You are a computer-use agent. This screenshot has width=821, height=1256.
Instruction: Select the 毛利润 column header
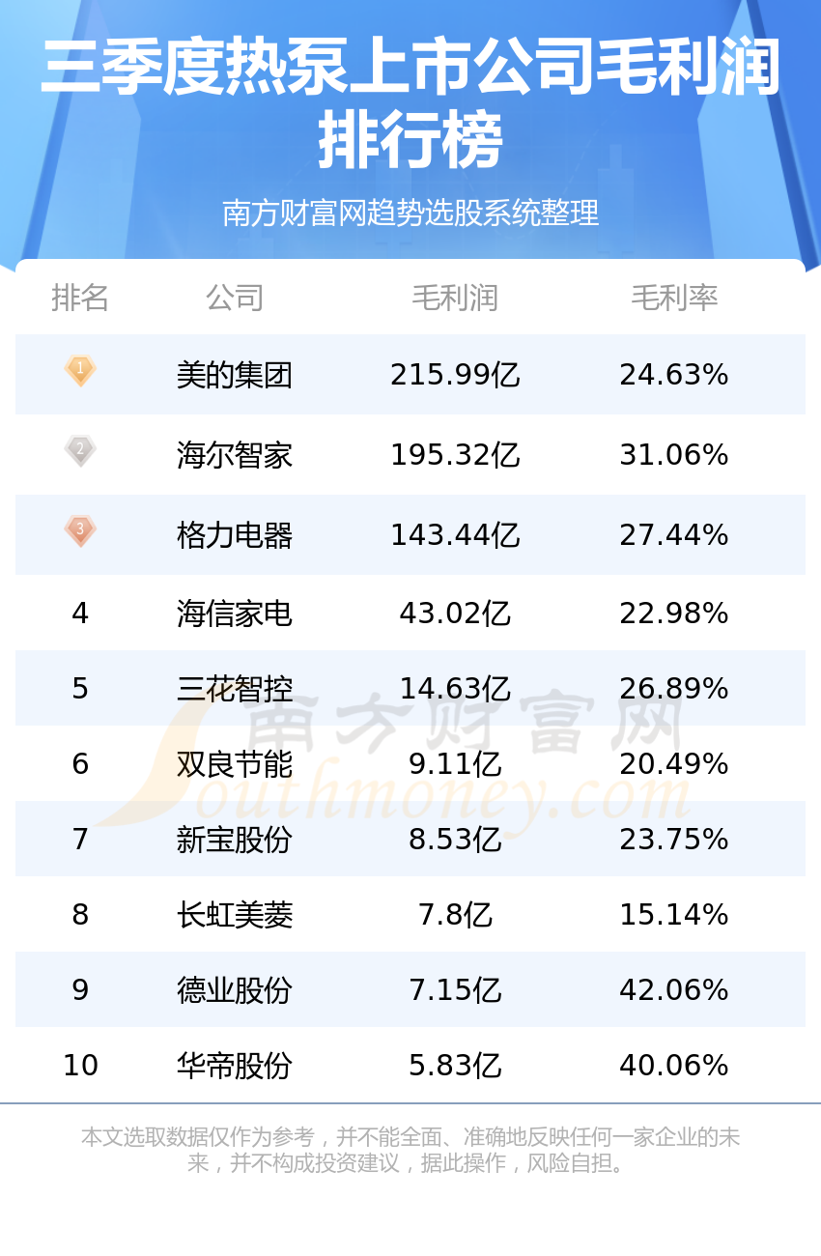[x=455, y=298]
